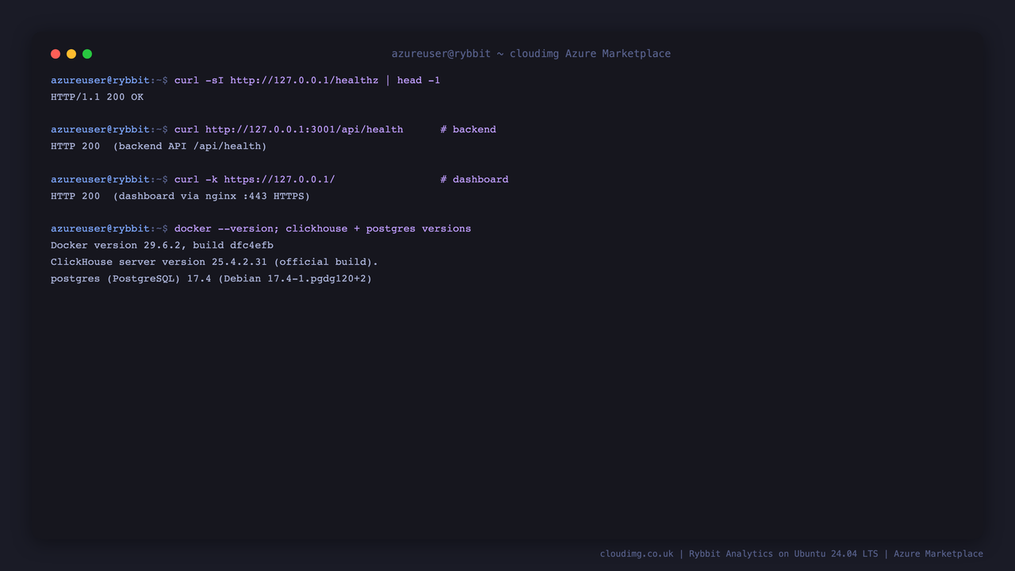Click the red close window dot
The image size is (1015, 571).
coord(56,54)
